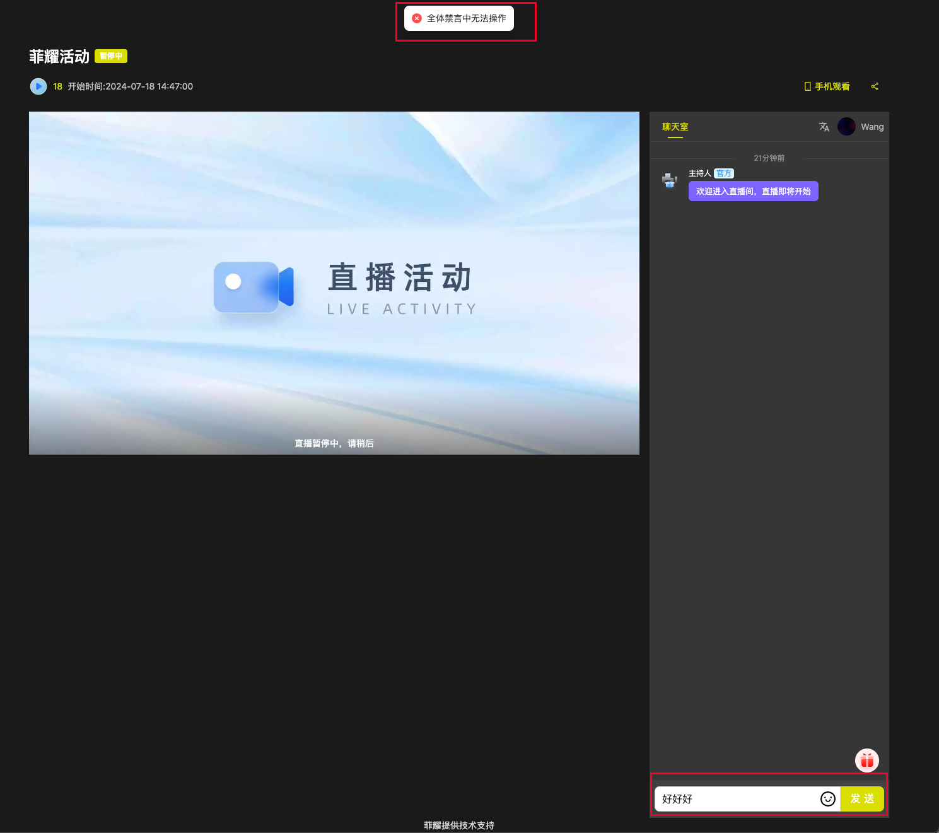Click the share icon near 手机观看
The height and width of the screenshot is (833, 939).
click(875, 86)
